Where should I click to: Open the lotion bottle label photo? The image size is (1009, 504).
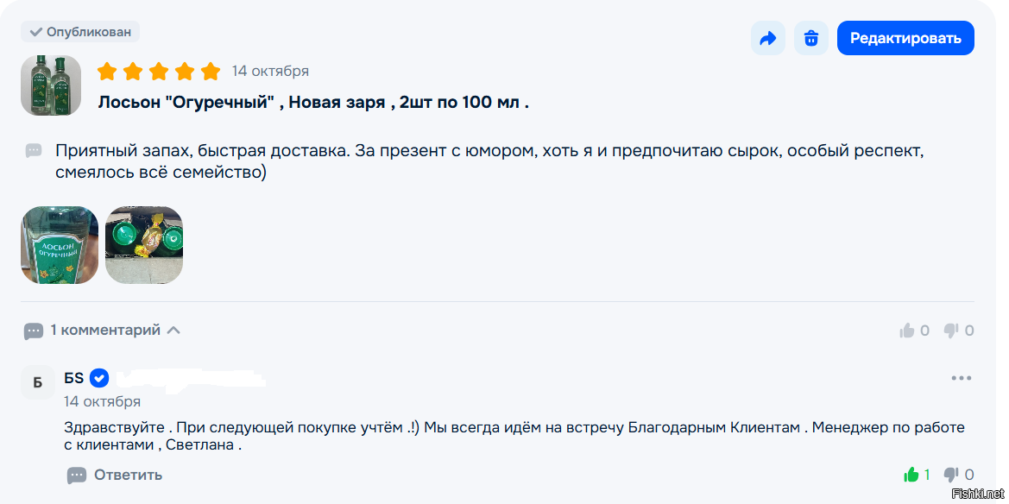click(x=60, y=245)
